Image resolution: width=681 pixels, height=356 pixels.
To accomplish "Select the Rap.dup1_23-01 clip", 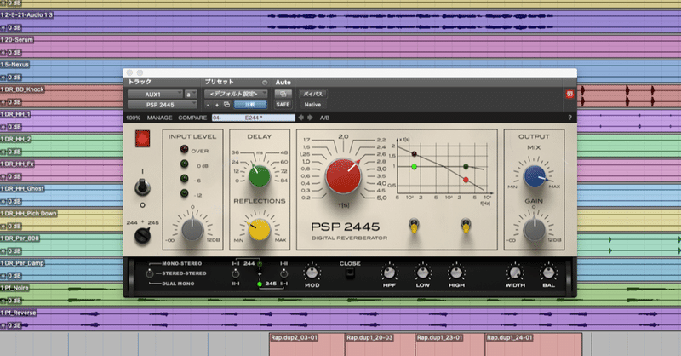I will coord(450,344).
